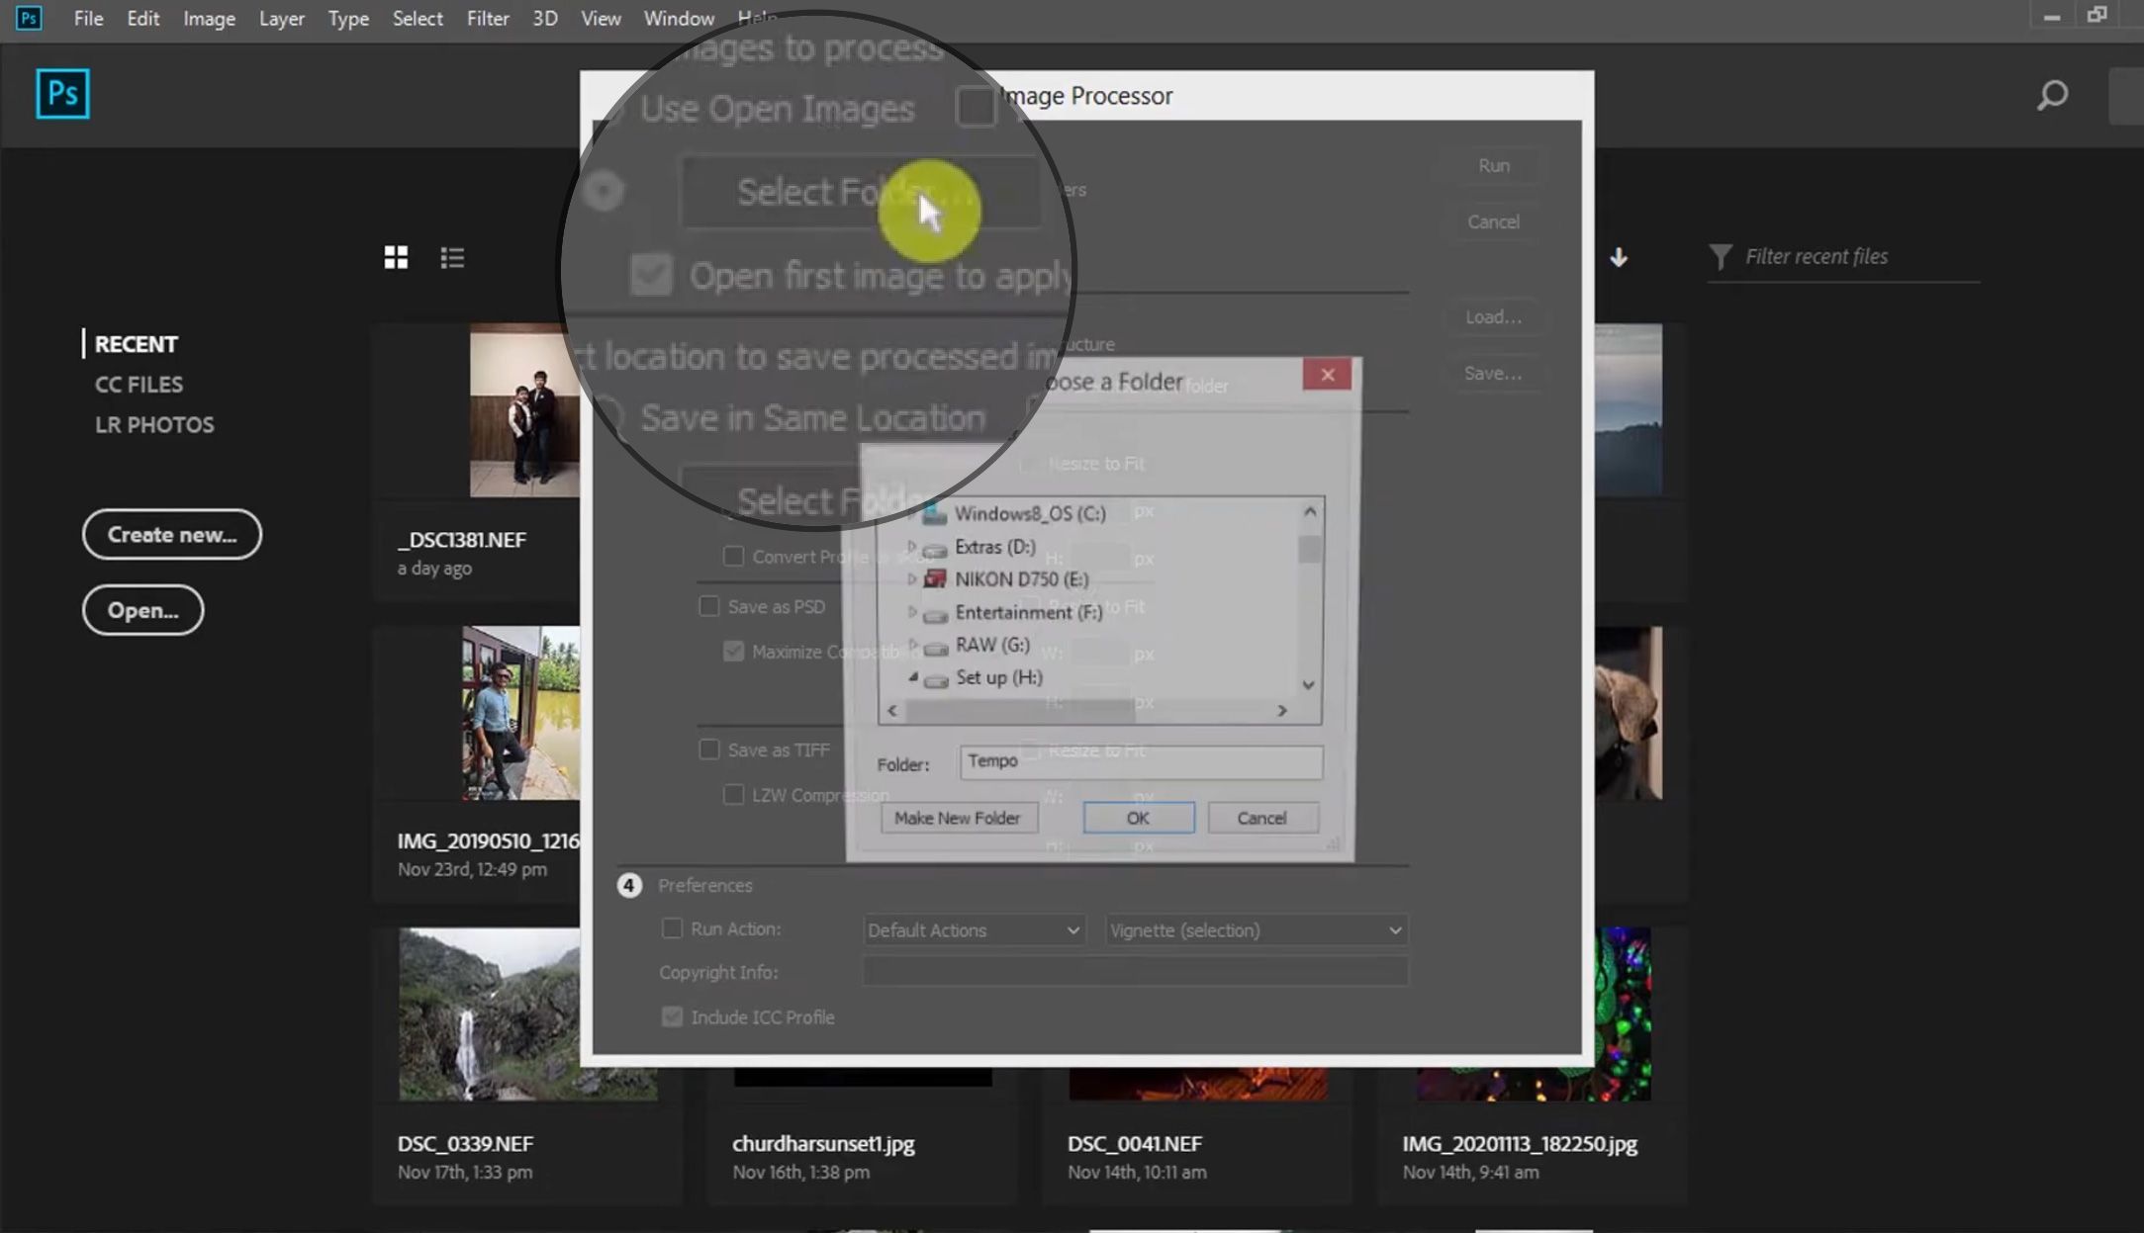This screenshot has width=2144, height=1233.
Task: Click the Copyright Info input field
Action: click(1135, 972)
